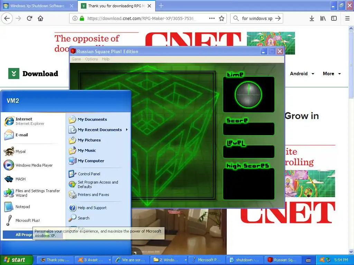The height and width of the screenshot is (265, 354).
Task: Click the 'for windows xp' search field
Action: click(257, 18)
